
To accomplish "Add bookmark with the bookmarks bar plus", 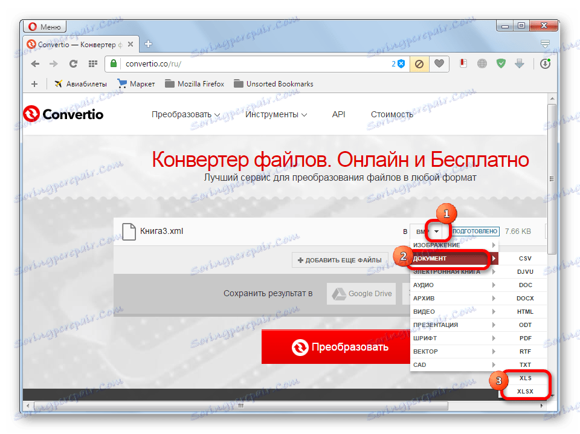I will 34,84.
